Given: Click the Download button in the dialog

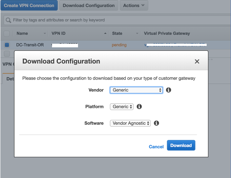Looking at the screenshot, I should tap(181, 145).
